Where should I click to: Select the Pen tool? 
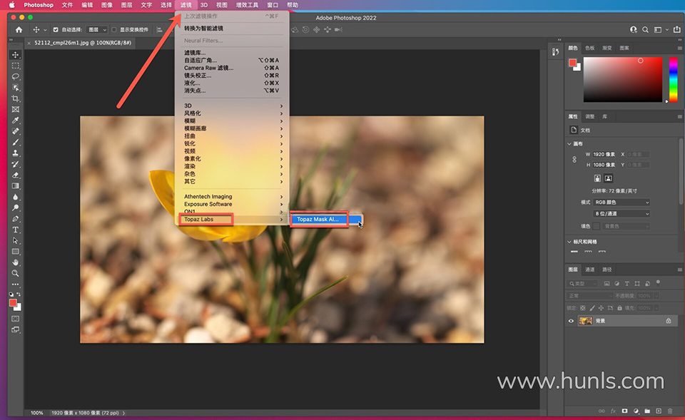click(15, 219)
